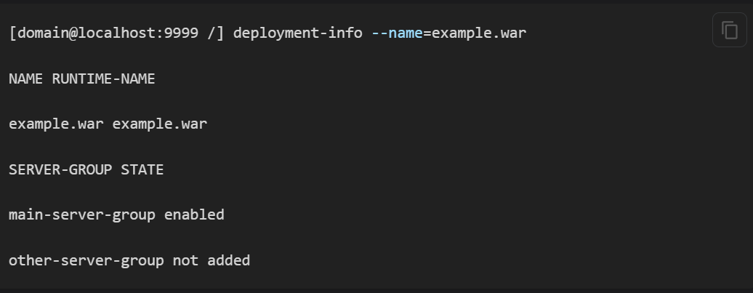
Task: Click the NAME column header
Action: 26,79
